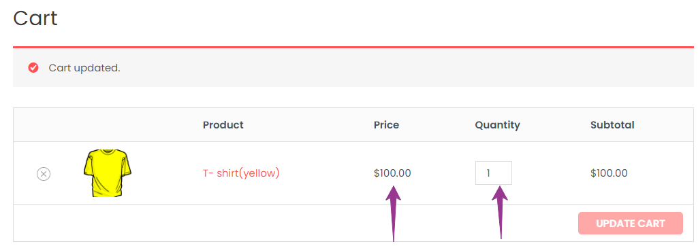Click the empty header cell above the thumbnail
The image size is (698, 246).
pos(108,125)
